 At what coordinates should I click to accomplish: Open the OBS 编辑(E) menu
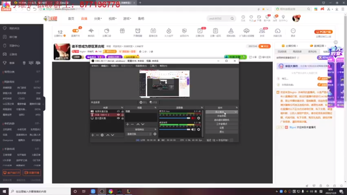(x=105, y=66)
